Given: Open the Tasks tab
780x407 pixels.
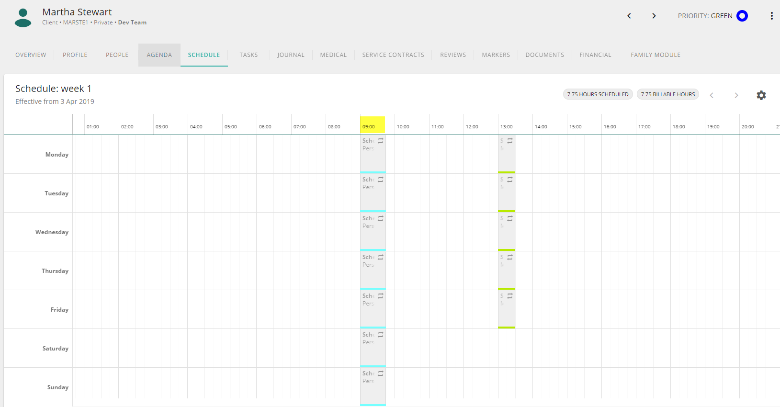Looking at the screenshot, I should (249, 55).
